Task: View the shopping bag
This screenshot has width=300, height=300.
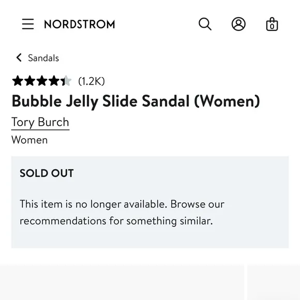Action: [x=272, y=24]
